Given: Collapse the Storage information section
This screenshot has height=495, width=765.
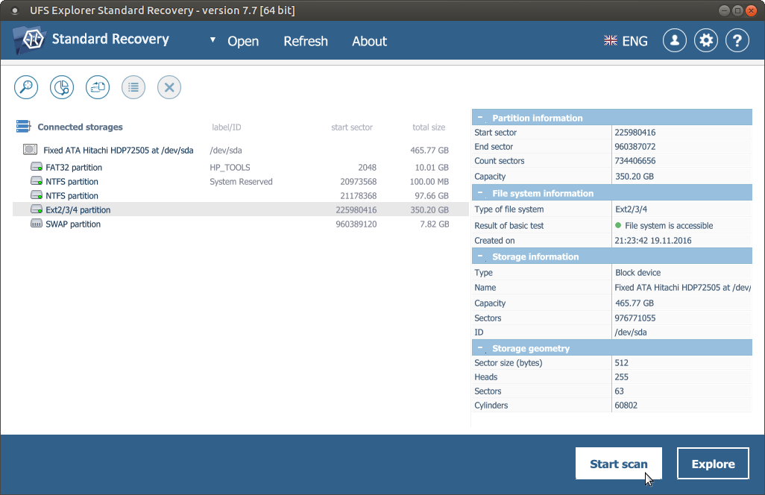Looking at the screenshot, I should [481, 256].
